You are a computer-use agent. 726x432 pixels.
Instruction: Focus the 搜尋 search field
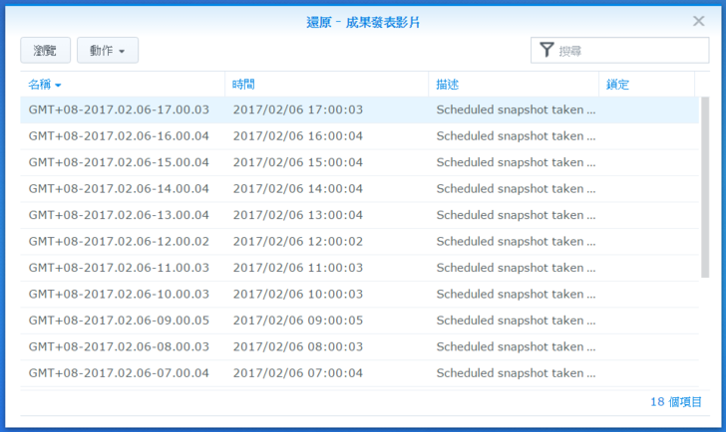pos(619,50)
